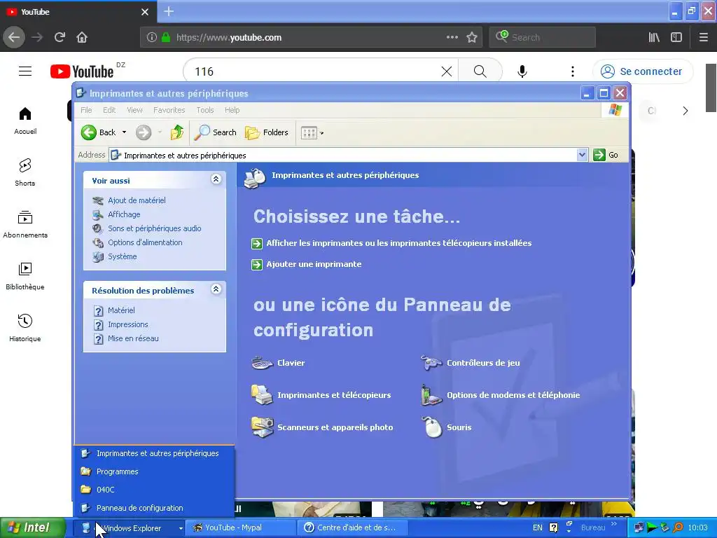The width and height of the screenshot is (717, 538).
Task: Open Options de modems et téléphonie
Action: (x=500, y=395)
